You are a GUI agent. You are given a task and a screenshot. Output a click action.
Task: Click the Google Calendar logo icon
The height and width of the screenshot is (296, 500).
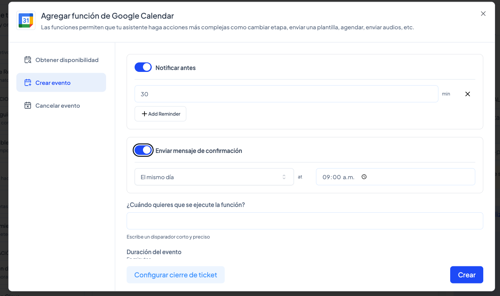26,21
